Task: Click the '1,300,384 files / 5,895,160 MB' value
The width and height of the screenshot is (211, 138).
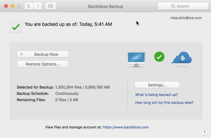Action: coord(82,87)
